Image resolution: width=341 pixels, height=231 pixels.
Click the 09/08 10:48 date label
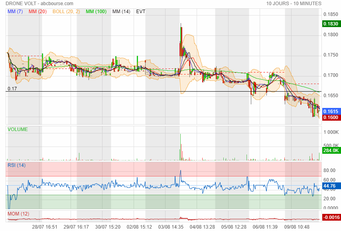click(x=297, y=227)
